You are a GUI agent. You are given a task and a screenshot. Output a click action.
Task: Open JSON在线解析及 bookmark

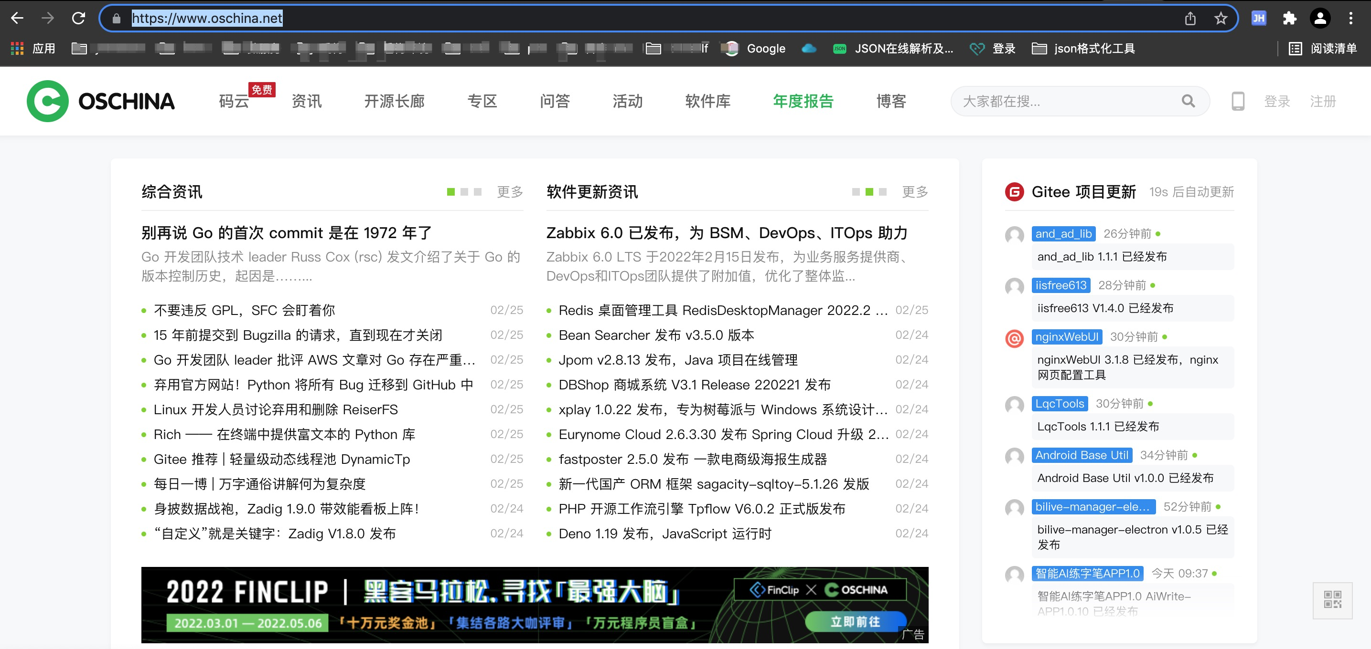click(892, 48)
